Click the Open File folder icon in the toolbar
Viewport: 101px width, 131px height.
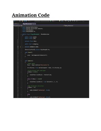23,21
